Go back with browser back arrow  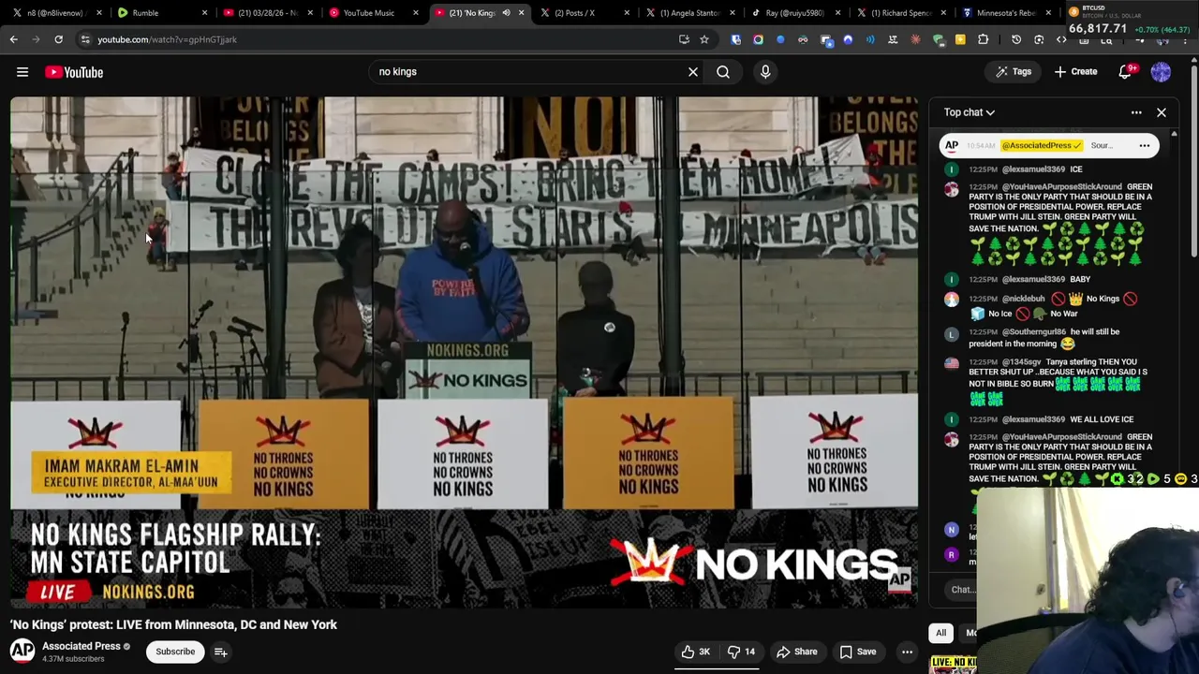coord(13,39)
